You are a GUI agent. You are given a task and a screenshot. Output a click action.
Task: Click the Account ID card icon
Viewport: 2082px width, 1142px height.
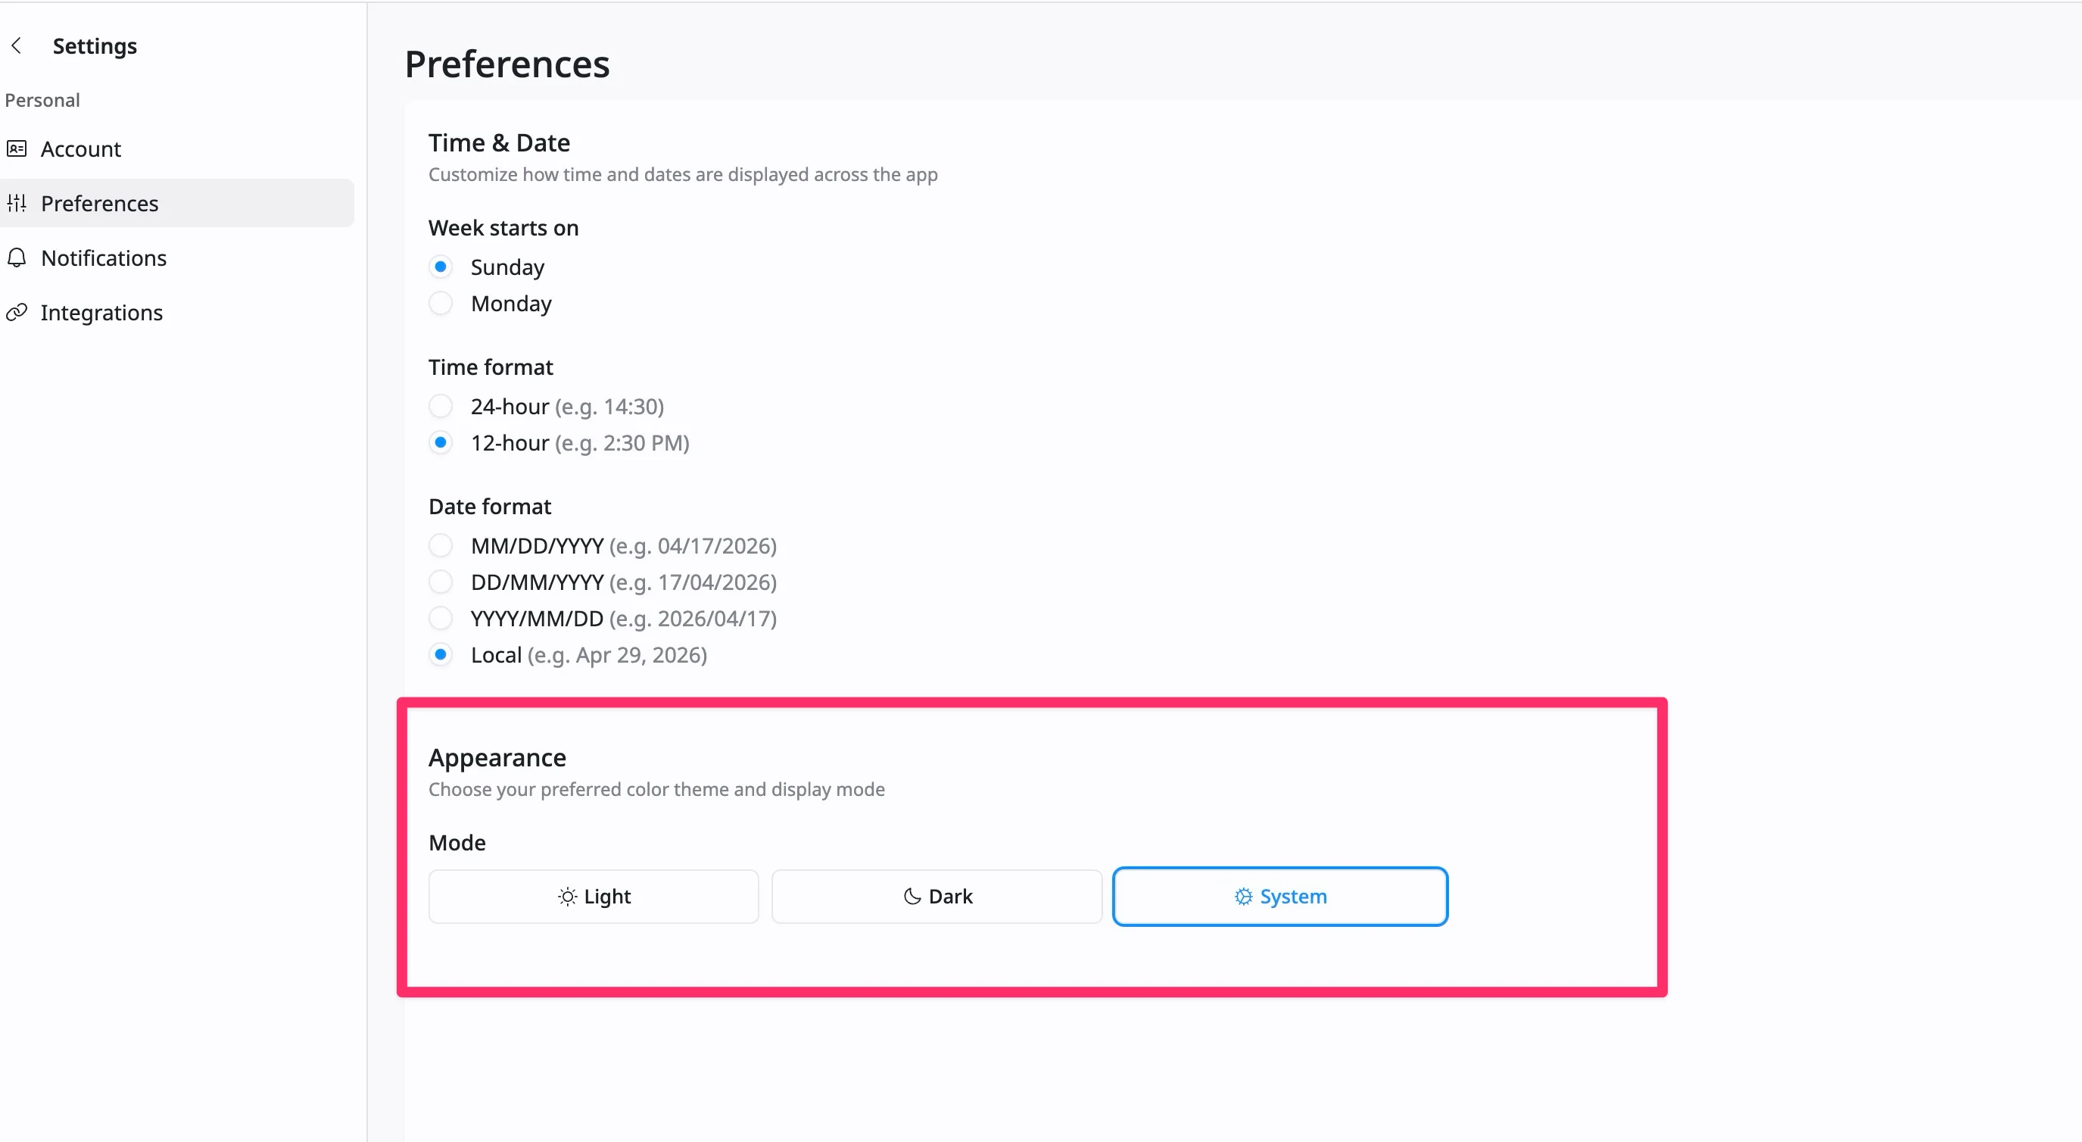click(17, 148)
